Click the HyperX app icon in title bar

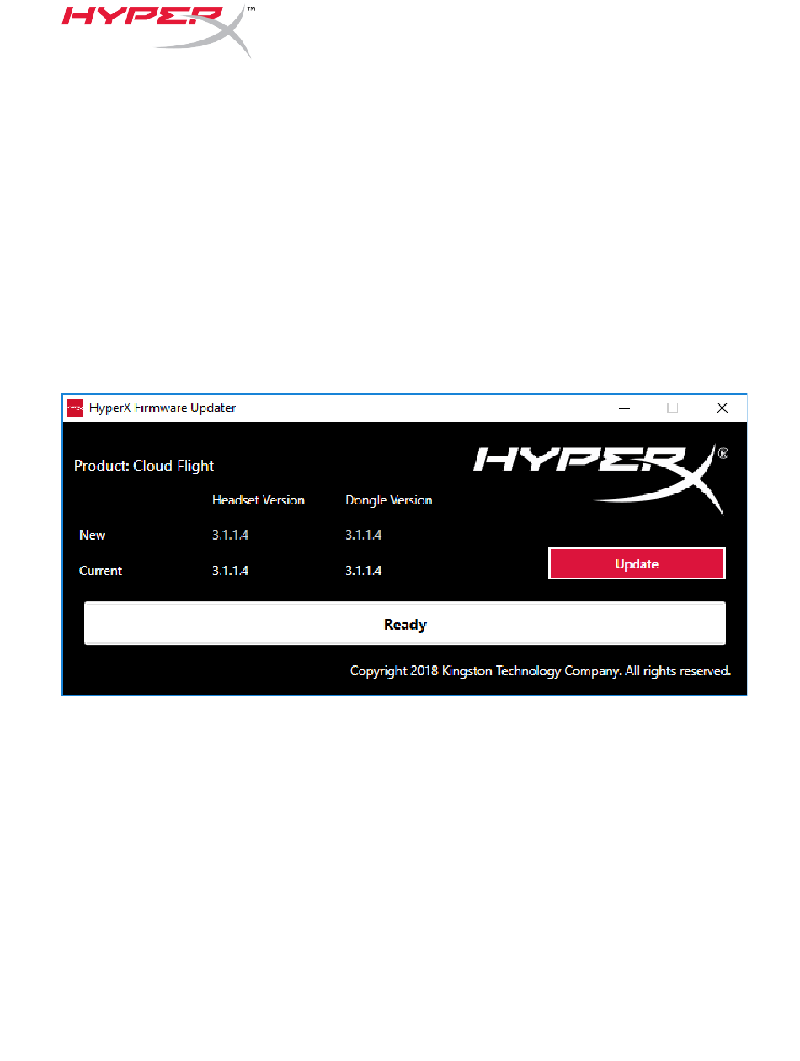pos(75,408)
